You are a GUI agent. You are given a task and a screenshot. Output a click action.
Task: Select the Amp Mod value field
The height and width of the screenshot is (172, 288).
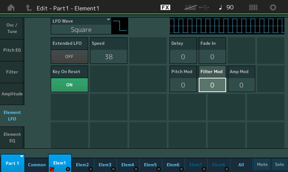click(241, 85)
